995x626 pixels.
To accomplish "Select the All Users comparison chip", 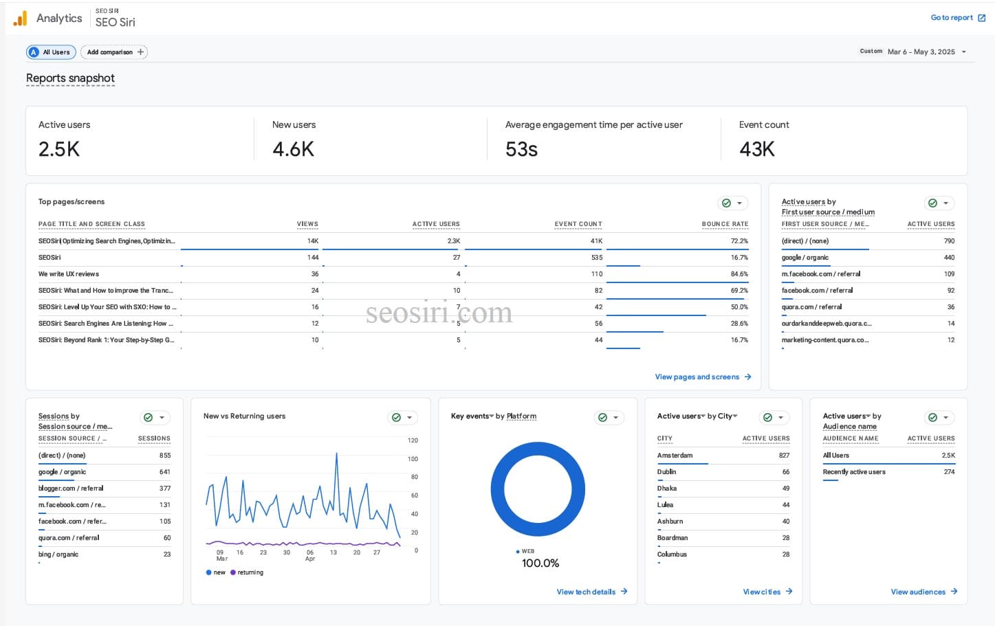I will 50,52.
